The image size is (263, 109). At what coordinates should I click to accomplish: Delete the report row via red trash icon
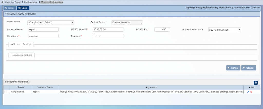(x=251, y=92)
